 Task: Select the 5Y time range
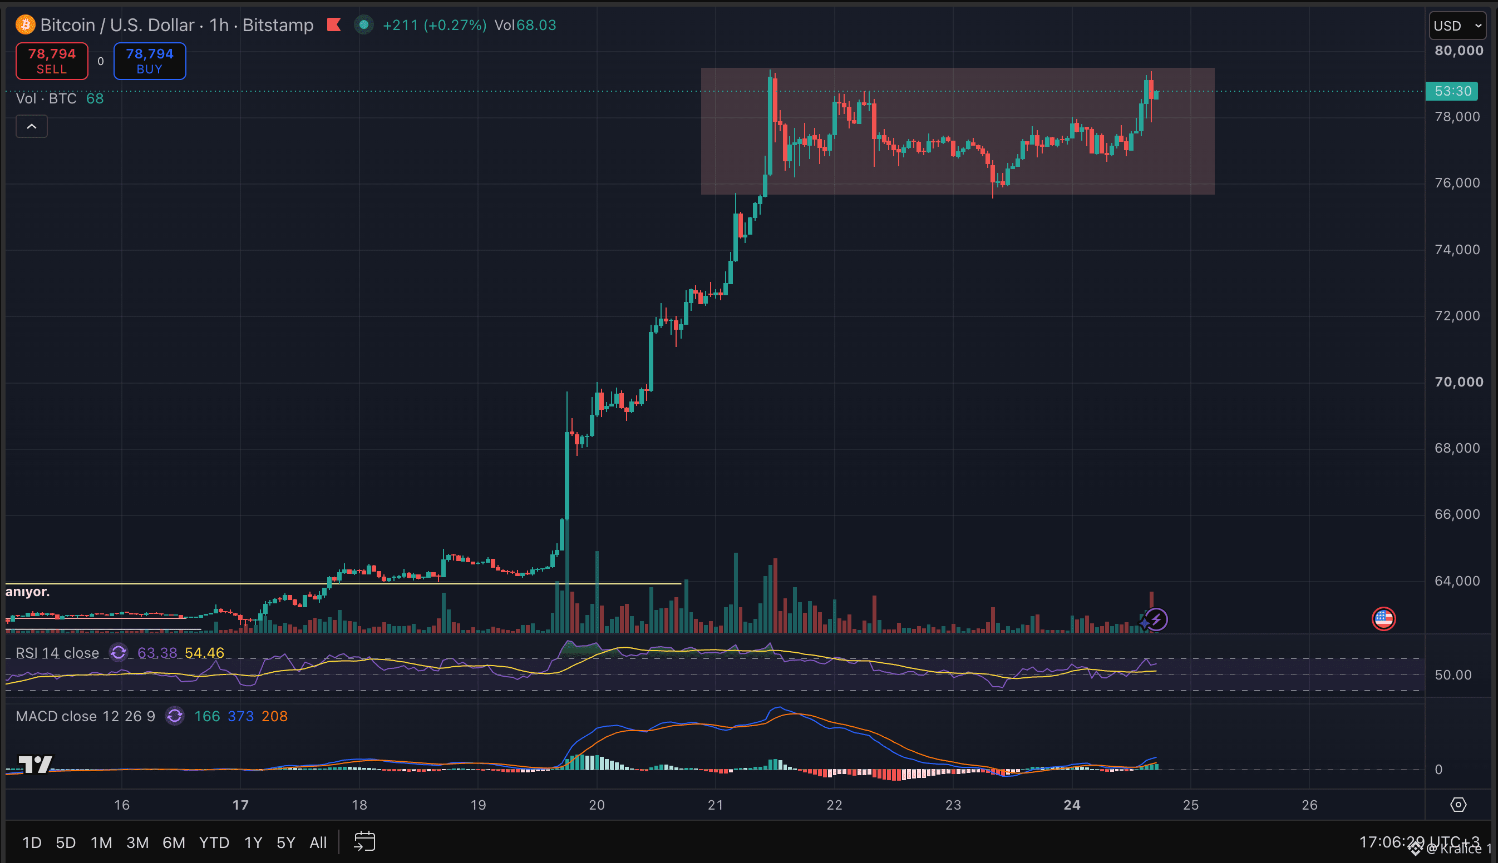tap(286, 842)
